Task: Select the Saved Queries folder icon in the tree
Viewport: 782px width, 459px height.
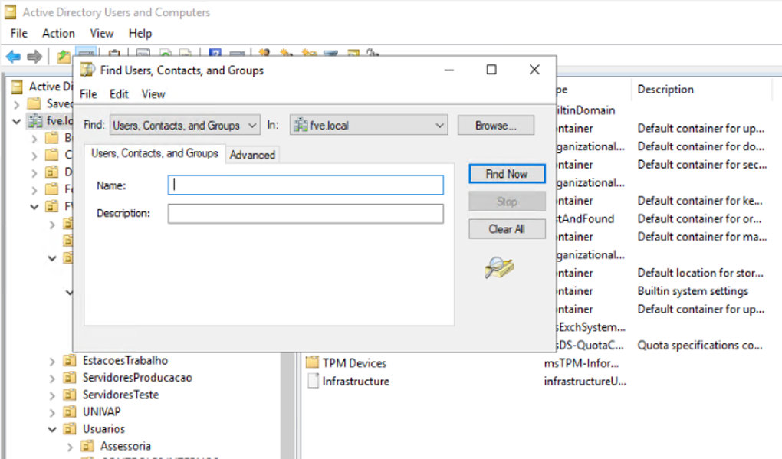Action: 34,103
